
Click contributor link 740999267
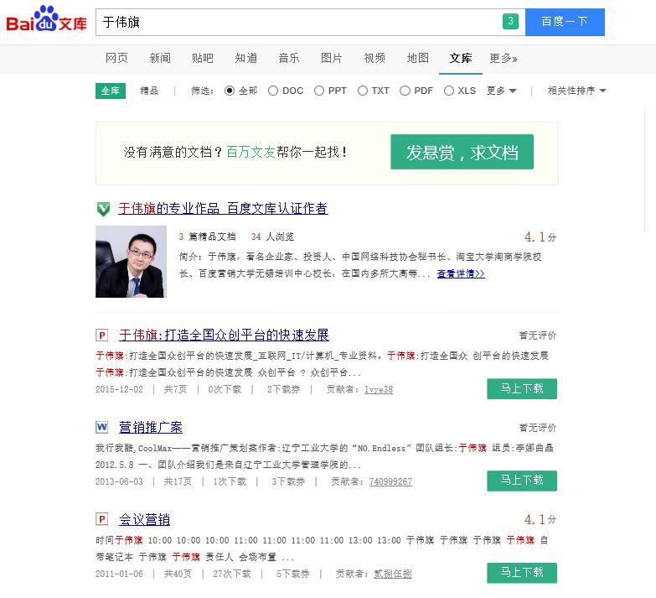(x=390, y=482)
